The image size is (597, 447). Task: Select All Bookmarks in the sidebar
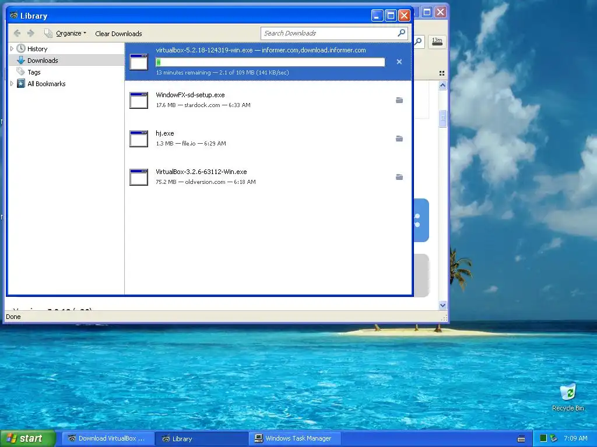coord(47,84)
